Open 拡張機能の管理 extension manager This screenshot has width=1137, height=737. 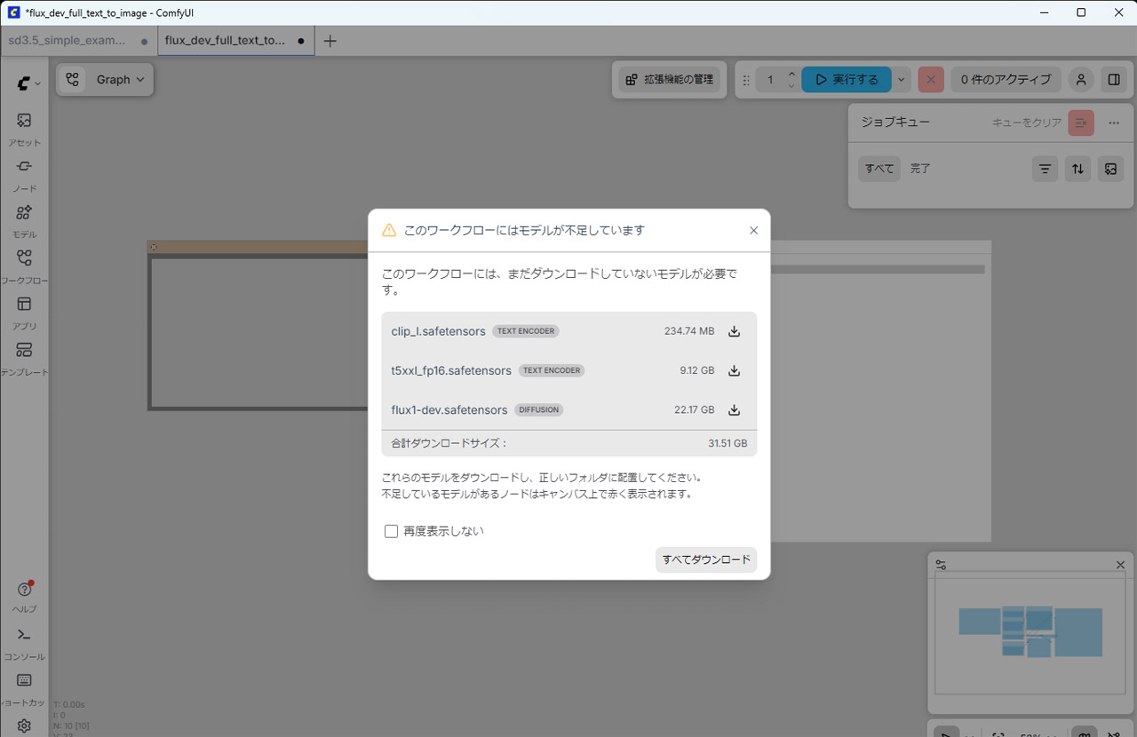point(670,79)
